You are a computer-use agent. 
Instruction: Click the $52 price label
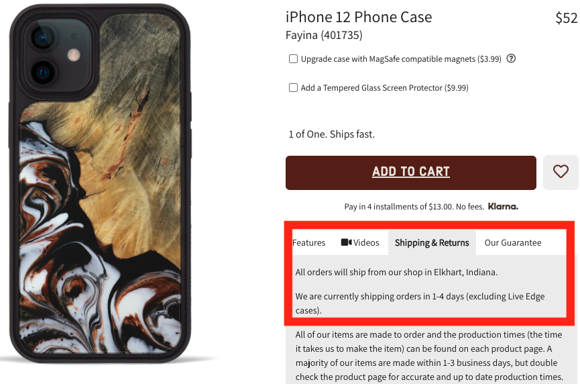567,17
